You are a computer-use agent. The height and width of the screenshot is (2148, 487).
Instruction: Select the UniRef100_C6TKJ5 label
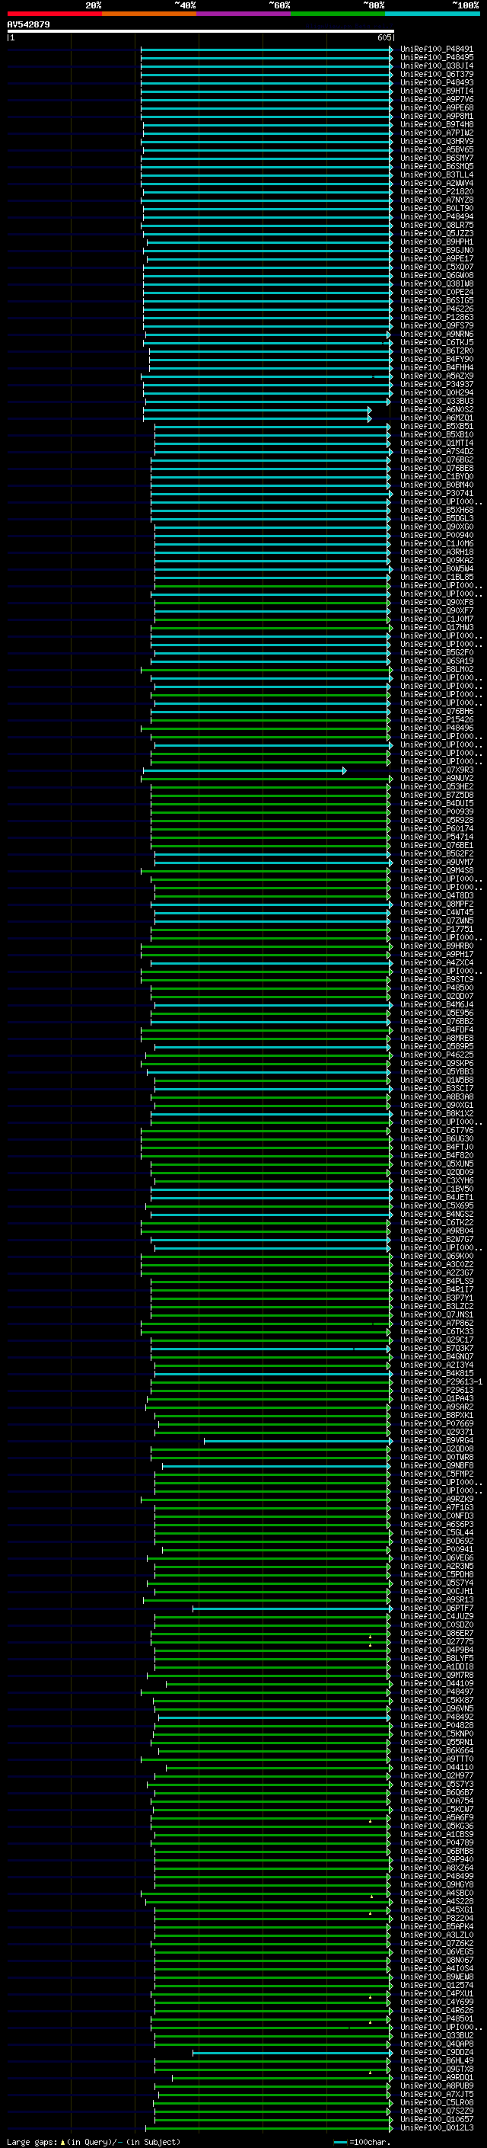coord(437,342)
